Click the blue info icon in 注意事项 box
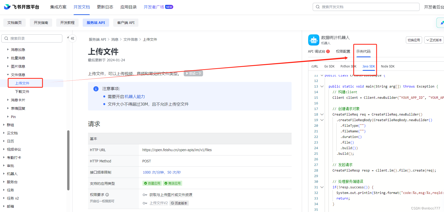 pos(96,89)
